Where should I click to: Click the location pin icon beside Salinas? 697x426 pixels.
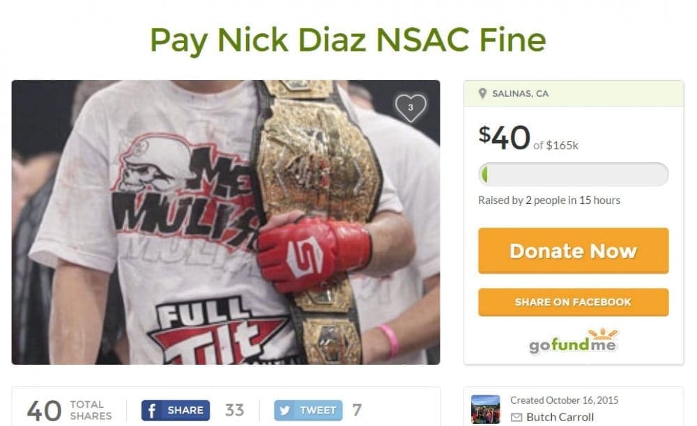coord(482,94)
